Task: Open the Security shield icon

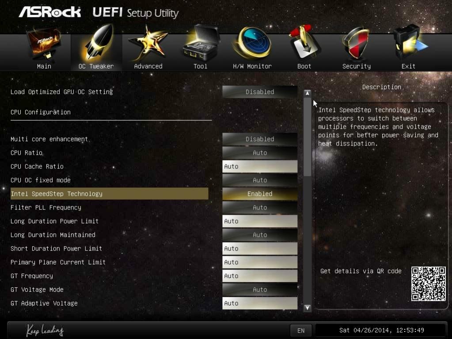Action: 356,43
